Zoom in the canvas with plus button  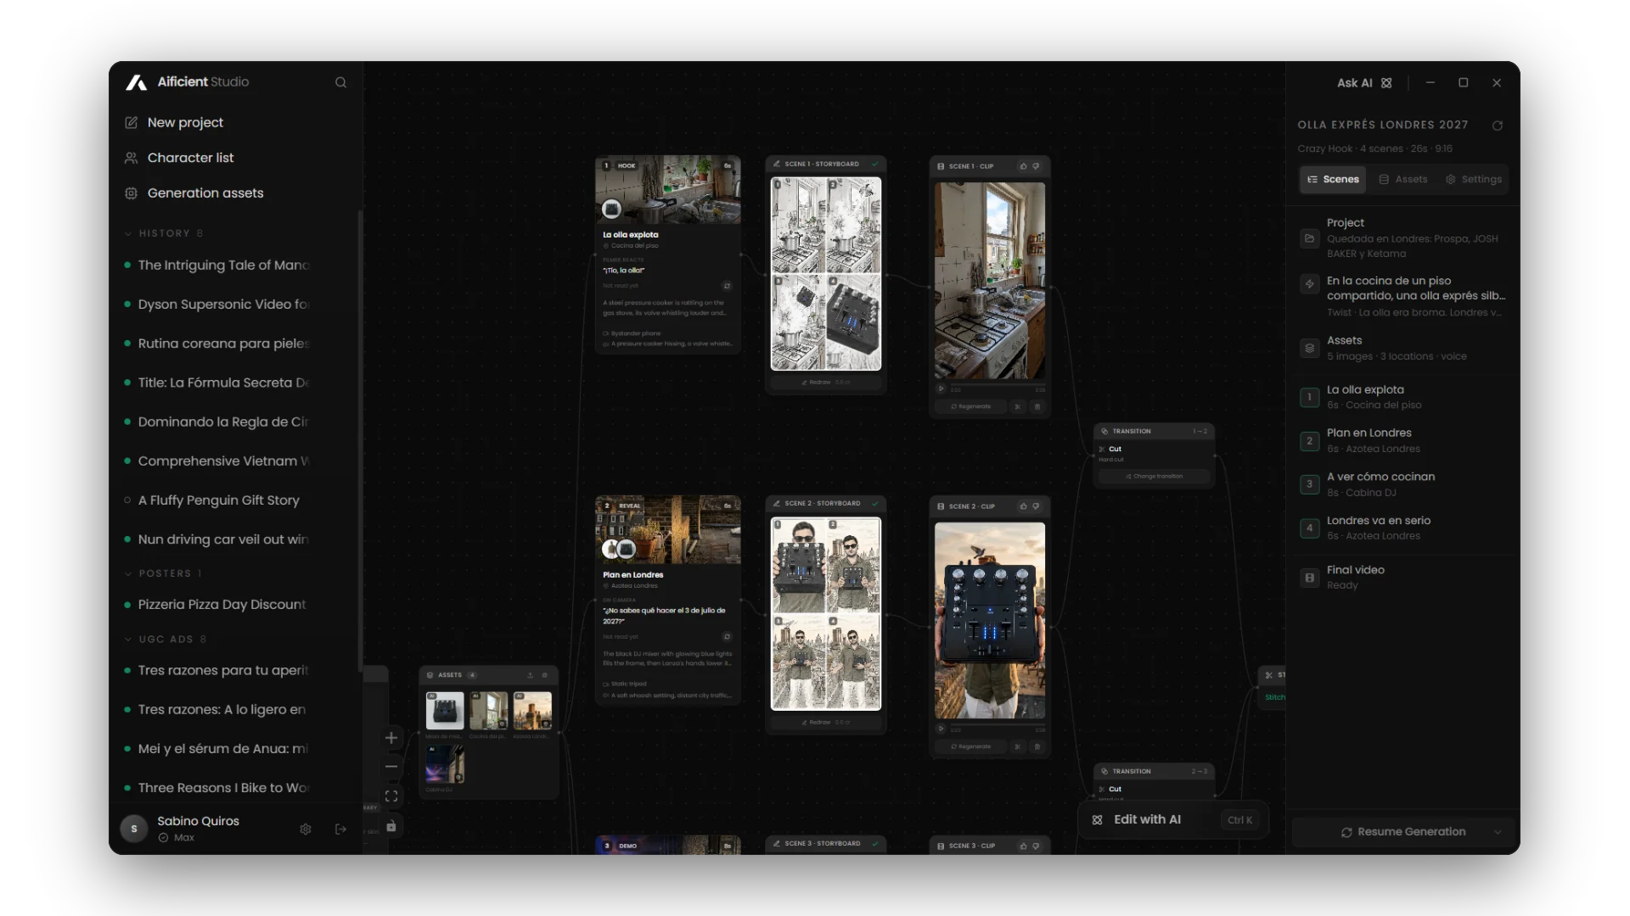[391, 738]
